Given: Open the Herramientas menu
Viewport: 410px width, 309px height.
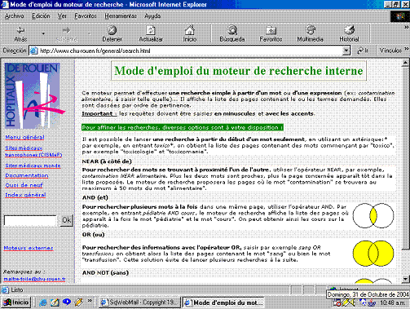Looking at the screenshot, I should point(121,16).
